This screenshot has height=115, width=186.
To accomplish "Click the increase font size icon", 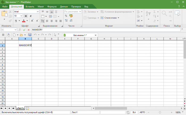I will click(32, 21).
